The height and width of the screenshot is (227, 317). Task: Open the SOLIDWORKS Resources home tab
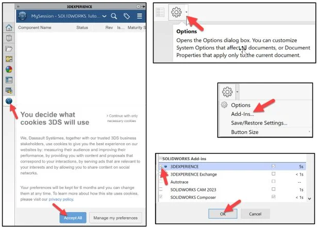[9, 28]
